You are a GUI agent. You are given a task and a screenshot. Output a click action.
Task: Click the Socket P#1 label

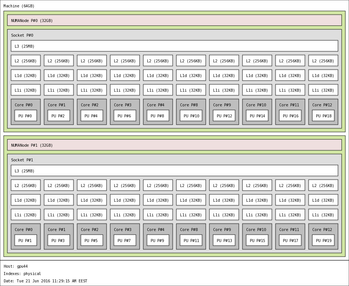(22, 160)
